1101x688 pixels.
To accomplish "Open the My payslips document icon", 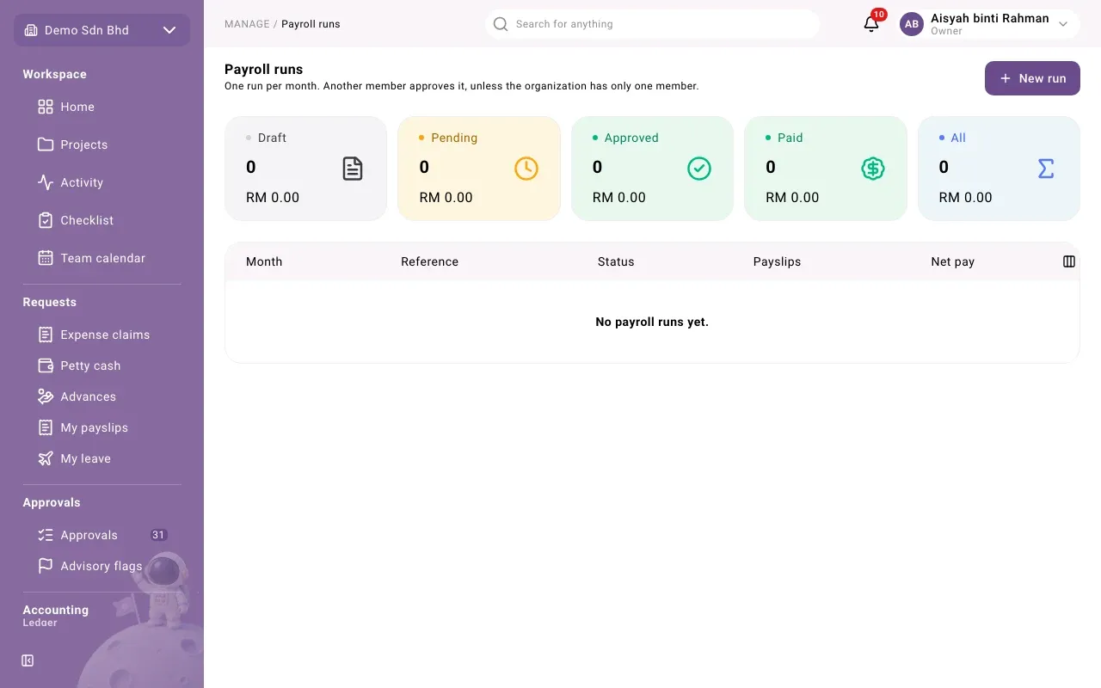I will tap(46, 427).
